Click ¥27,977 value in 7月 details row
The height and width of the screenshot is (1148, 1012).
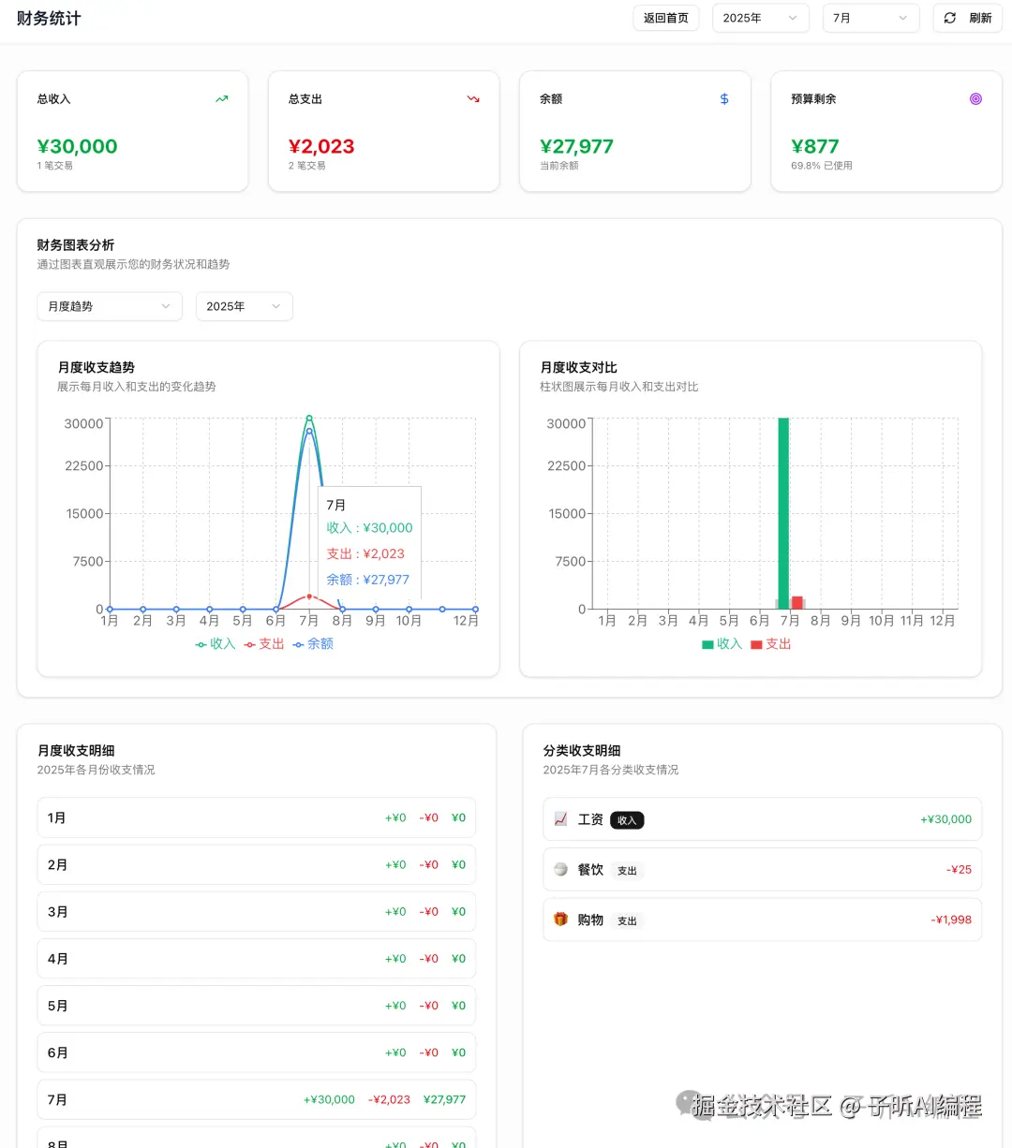click(444, 1099)
